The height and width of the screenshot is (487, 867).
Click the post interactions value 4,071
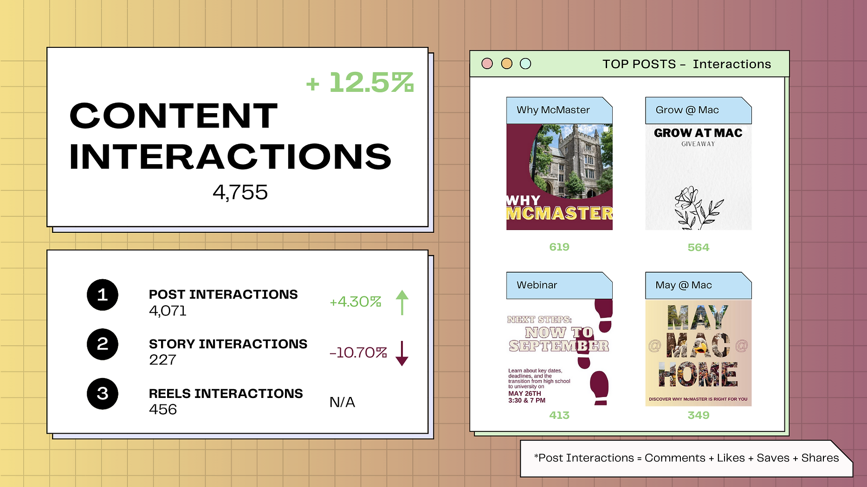coord(168,311)
